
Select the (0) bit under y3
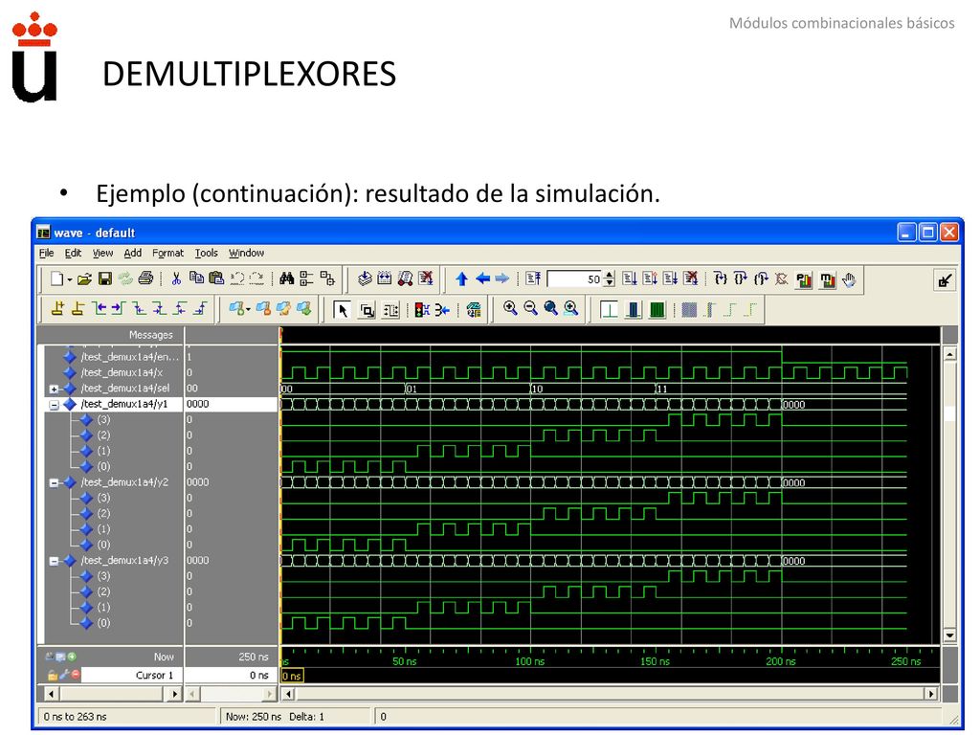103,623
